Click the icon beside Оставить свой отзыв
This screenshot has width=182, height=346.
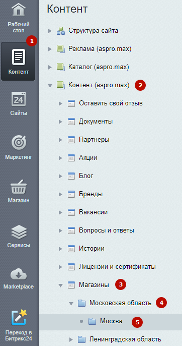(71, 103)
